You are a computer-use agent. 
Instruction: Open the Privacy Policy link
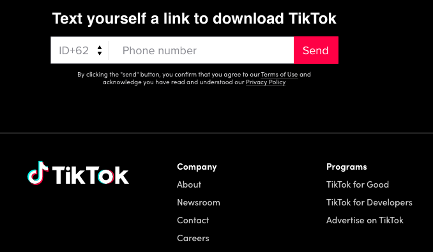pos(266,82)
